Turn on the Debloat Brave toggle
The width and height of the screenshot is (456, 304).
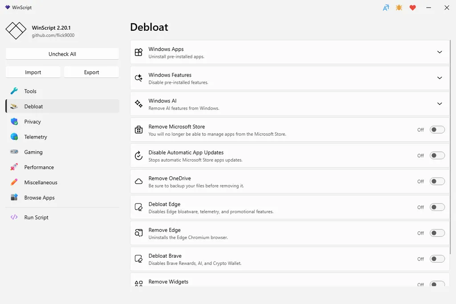[437, 259]
